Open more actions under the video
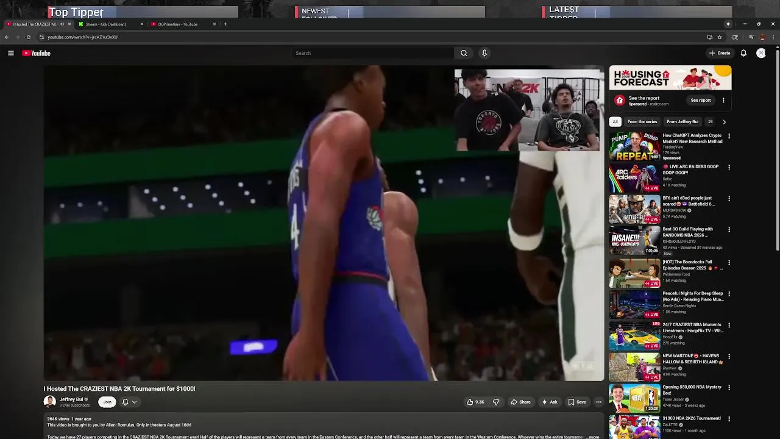780x439 pixels. click(x=598, y=402)
